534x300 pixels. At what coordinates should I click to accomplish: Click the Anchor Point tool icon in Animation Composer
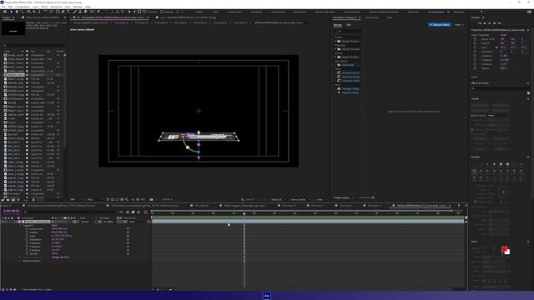[339, 72]
